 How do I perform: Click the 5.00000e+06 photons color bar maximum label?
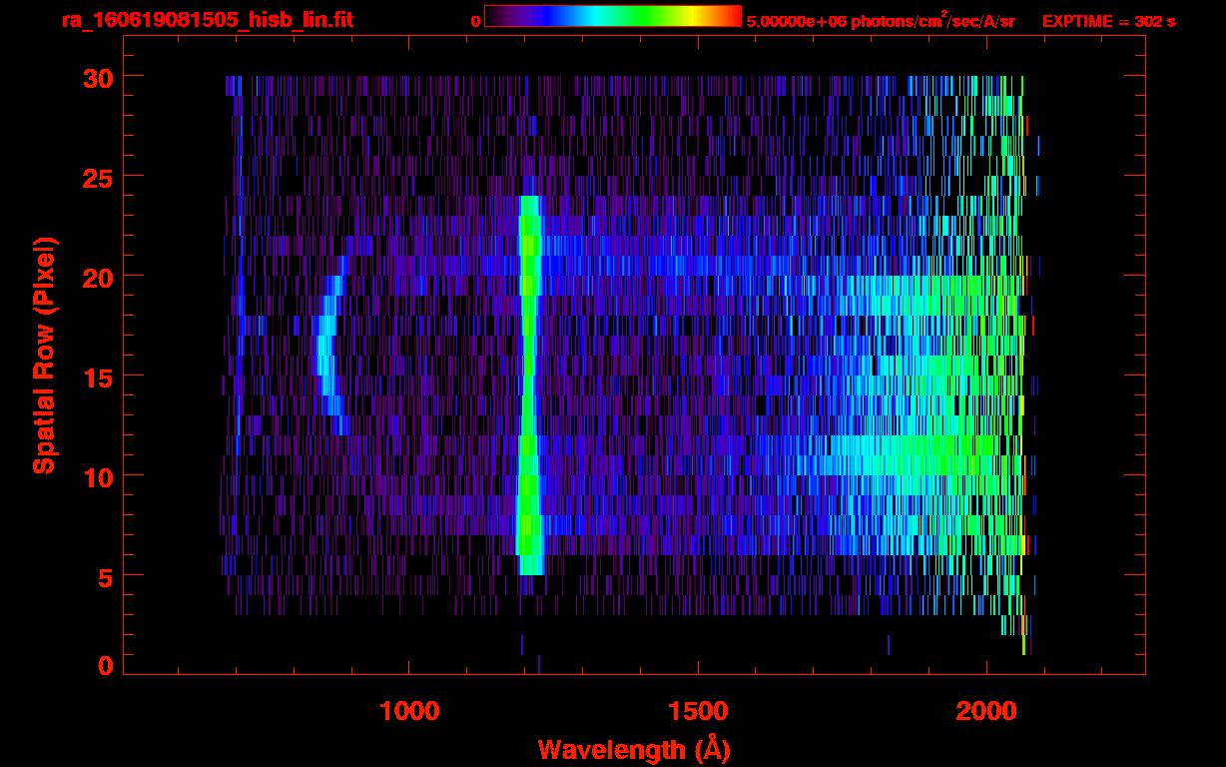(x=880, y=20)
